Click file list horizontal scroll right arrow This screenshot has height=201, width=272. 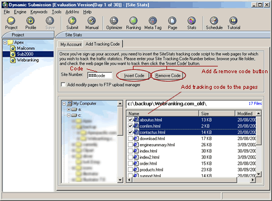click(253, 180)
